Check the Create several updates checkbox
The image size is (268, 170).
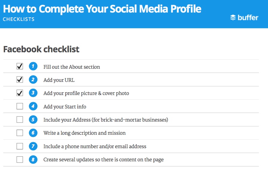pyautogui.click(x=20, y=160)
